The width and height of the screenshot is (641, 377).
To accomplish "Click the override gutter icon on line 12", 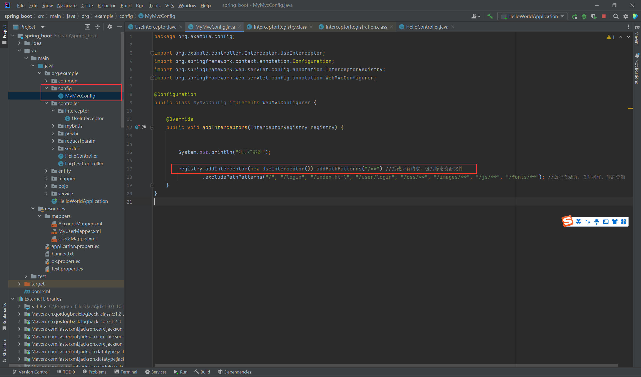I will (x=137, y=127).
